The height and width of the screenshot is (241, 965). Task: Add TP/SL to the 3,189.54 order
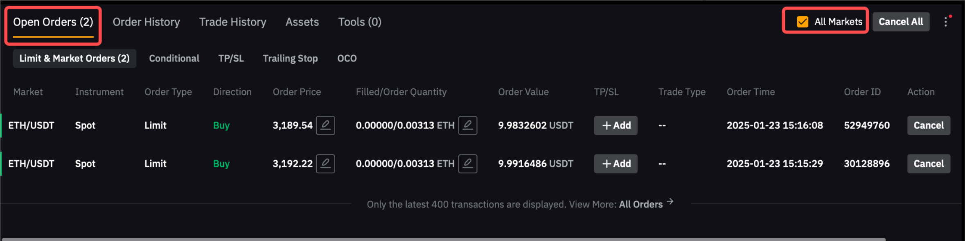[x=616, y=125]
